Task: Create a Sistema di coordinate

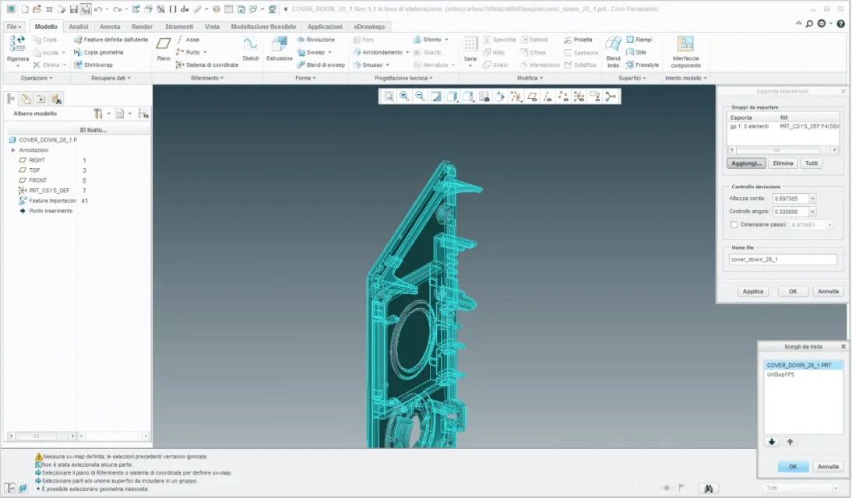Action: pyautogui.click(x=207, y=65)
